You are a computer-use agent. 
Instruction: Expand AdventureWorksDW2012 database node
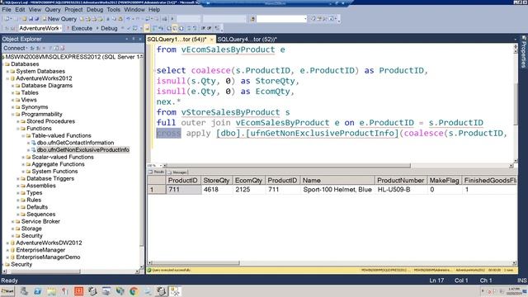point(7,243)
